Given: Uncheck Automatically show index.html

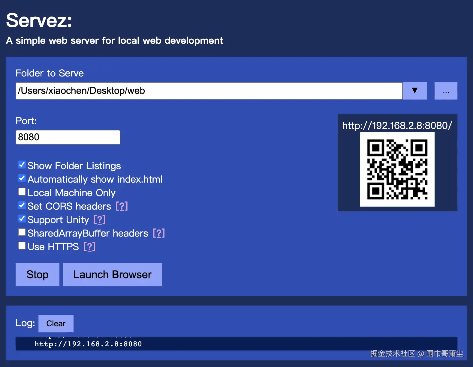Looking at the screenshot, I should 22,178.
